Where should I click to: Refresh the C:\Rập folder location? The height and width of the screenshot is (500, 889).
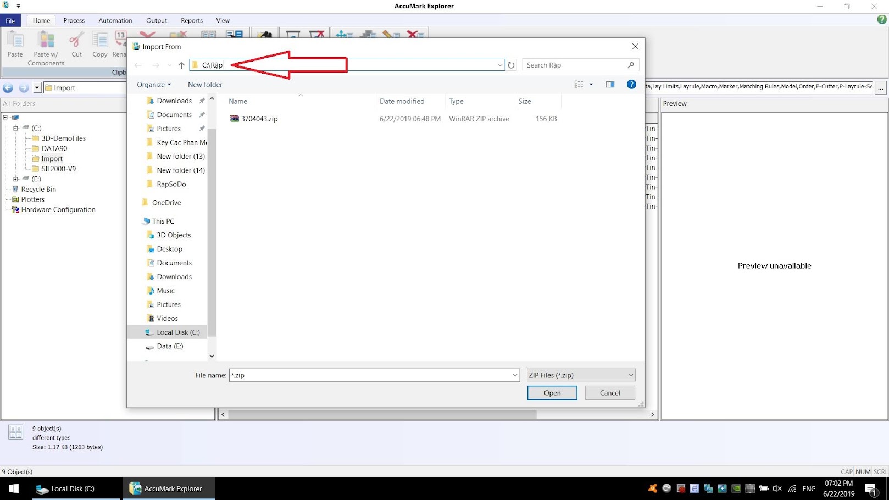(x=511, y=65)
